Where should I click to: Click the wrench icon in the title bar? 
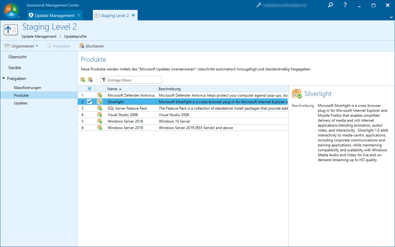pyautogui.click(x=259, y=5)
